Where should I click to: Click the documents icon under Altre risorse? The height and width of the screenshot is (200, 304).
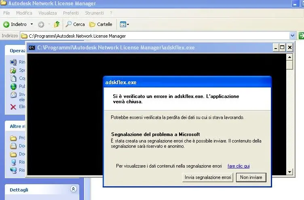pos(13,146)
